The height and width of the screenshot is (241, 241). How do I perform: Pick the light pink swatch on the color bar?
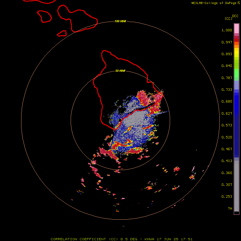tap(236, 29)
